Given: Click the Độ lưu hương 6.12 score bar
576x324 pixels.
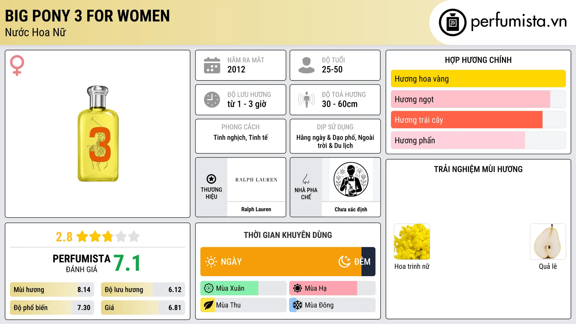Looking at the screenshot, I should (x=143, y=290).
